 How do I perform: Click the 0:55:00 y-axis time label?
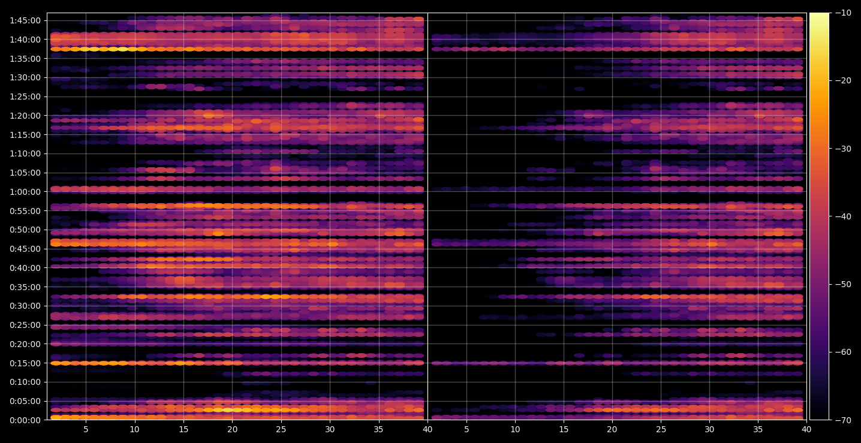(x=25, y=211)
